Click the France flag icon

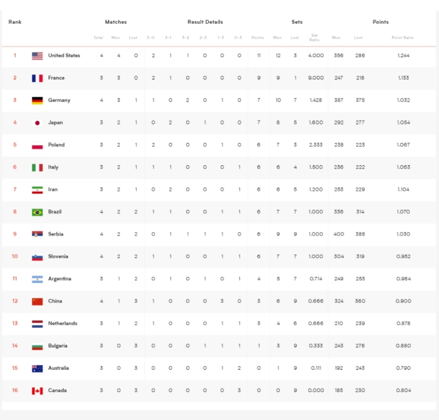pos(37,78)
